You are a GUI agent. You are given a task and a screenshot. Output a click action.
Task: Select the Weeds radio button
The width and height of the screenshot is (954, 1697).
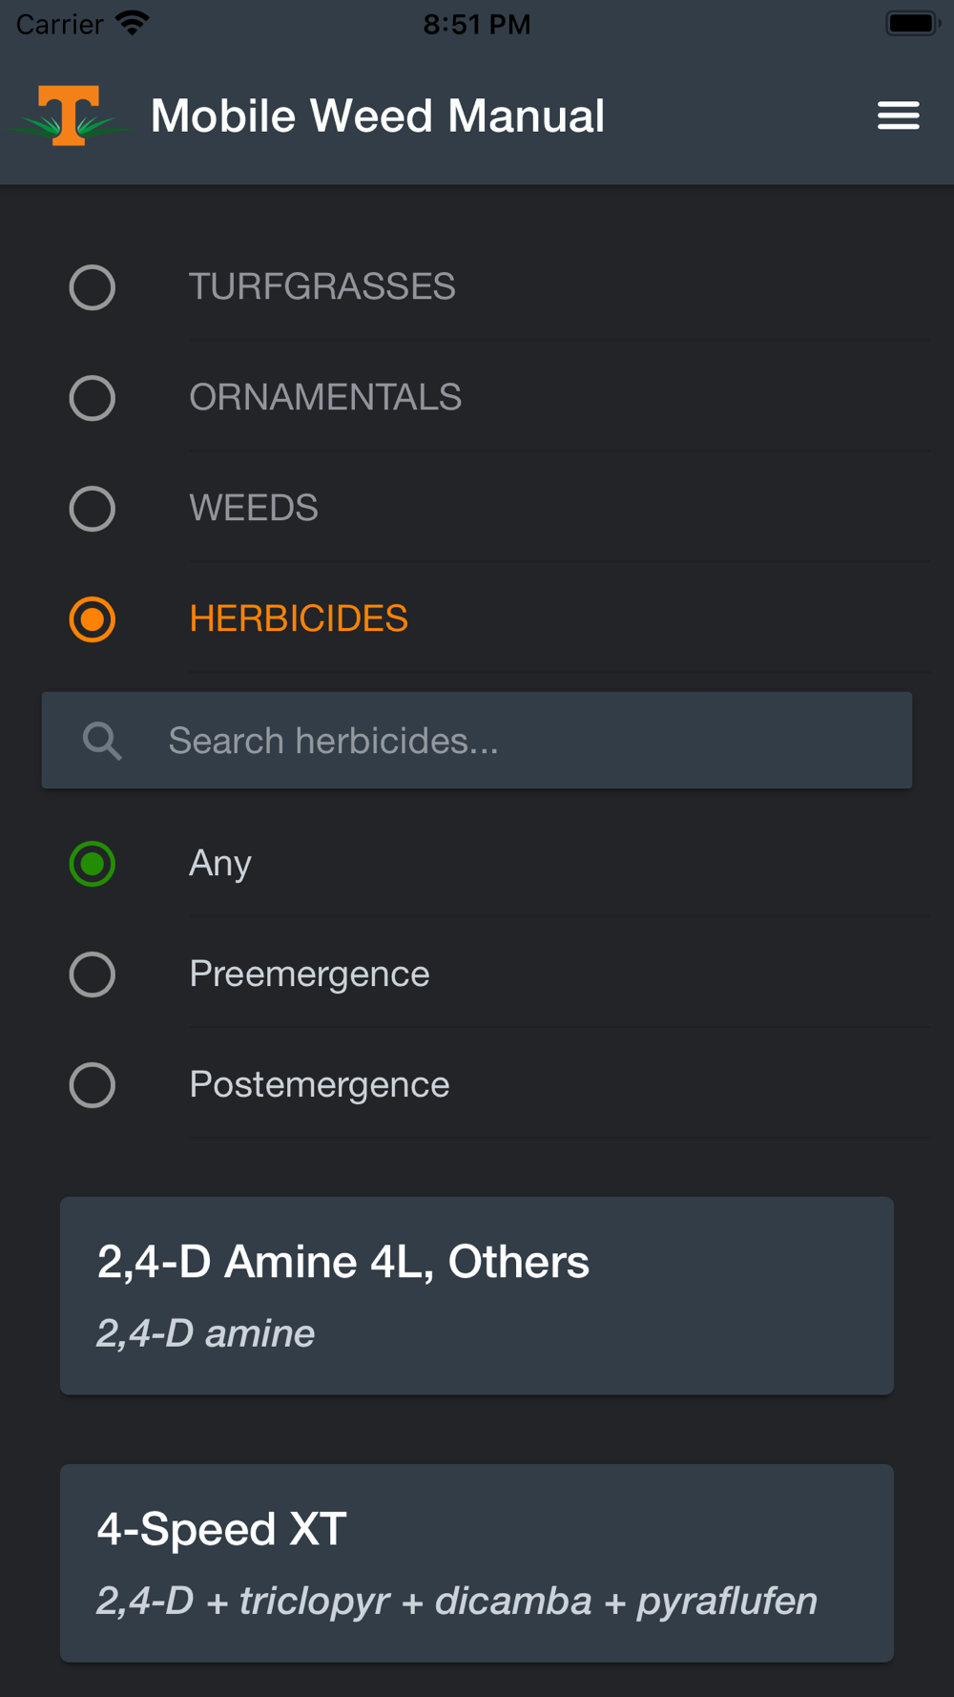(93, 509)
